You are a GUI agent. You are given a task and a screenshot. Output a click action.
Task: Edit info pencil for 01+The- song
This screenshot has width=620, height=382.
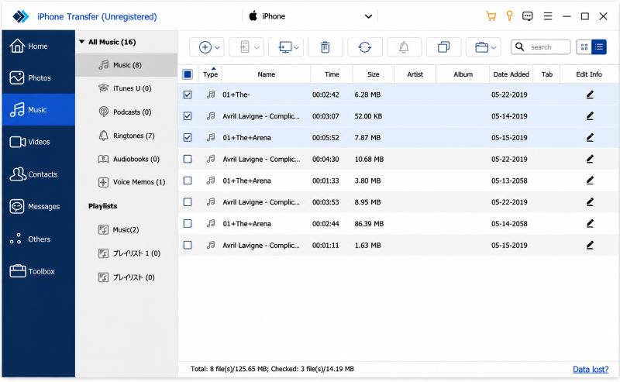(x=590, y=95)
